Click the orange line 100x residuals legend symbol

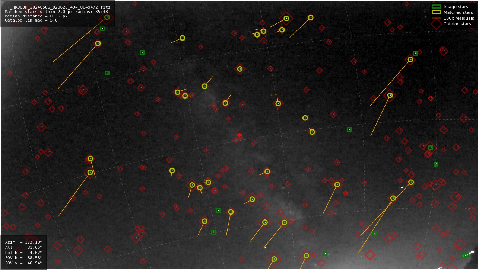[436, 18]
